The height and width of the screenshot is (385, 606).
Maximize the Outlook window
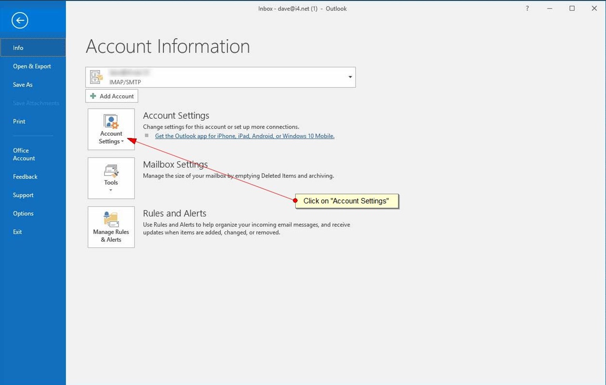(x=572, y=8)
